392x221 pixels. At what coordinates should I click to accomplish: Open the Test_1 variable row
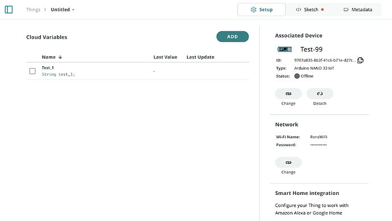pos(137,71)
